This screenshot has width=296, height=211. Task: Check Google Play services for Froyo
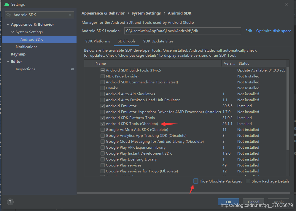coord(103,171)
